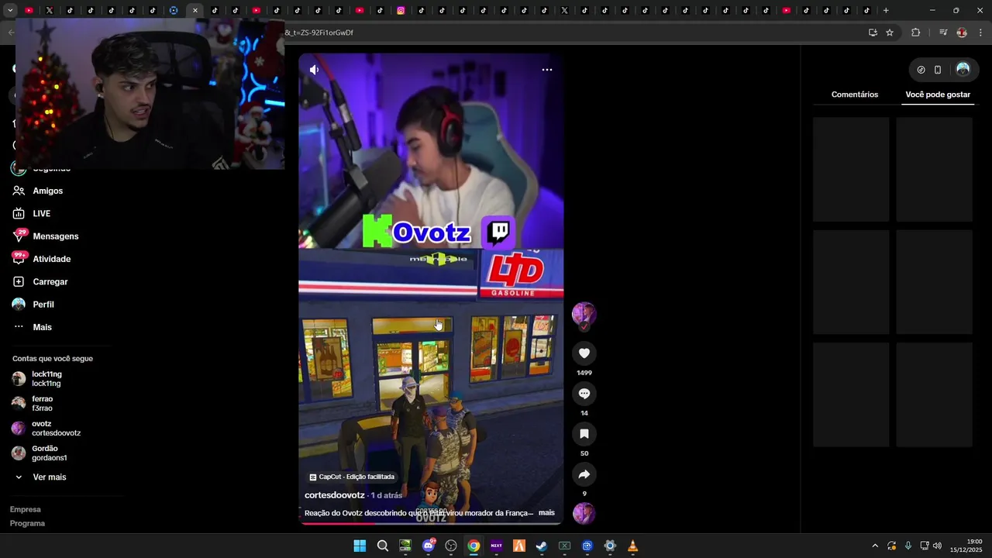Viewport: 992px width, 558px height.
Task: Like the video with the heart icon
Action: point(584,353)
